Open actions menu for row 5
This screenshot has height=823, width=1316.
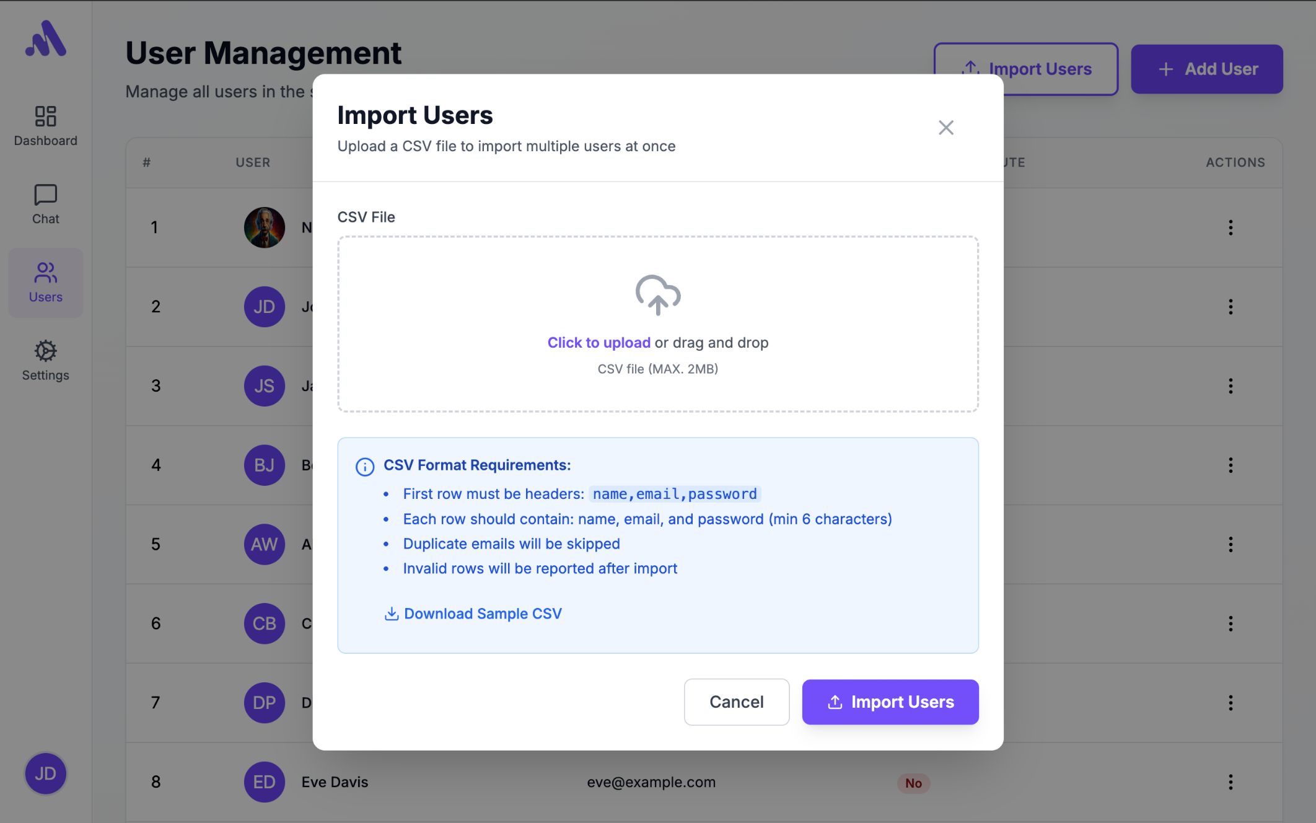[1230, 544]
